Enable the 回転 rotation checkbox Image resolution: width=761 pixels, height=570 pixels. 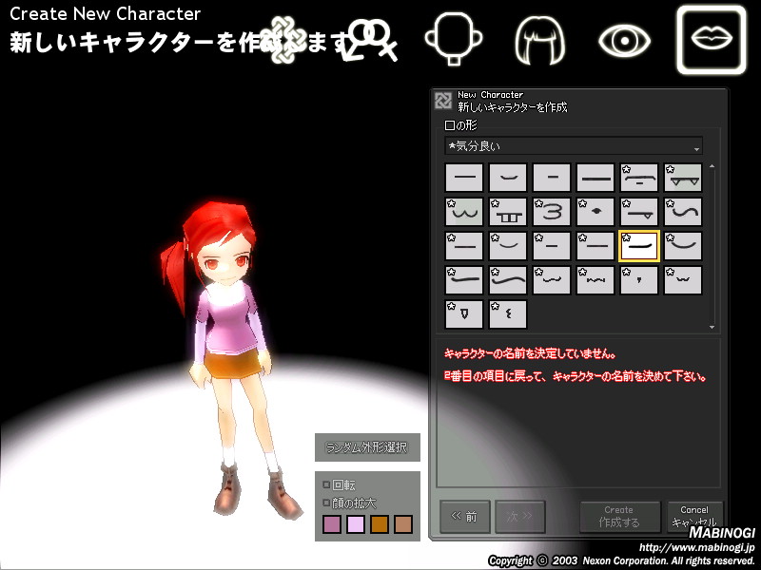click(x=326, y=484)
